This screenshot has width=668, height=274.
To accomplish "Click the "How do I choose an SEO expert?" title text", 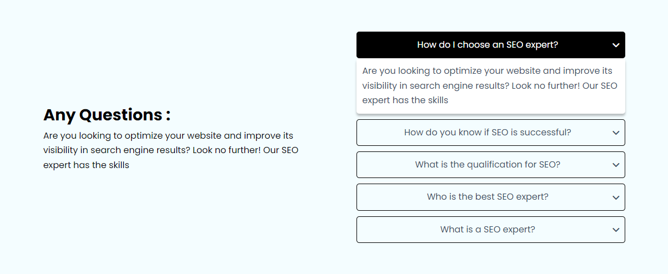I will click(x=487, y=45).
